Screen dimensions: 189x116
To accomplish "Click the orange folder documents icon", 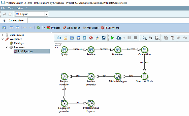I will coord(66,38).
